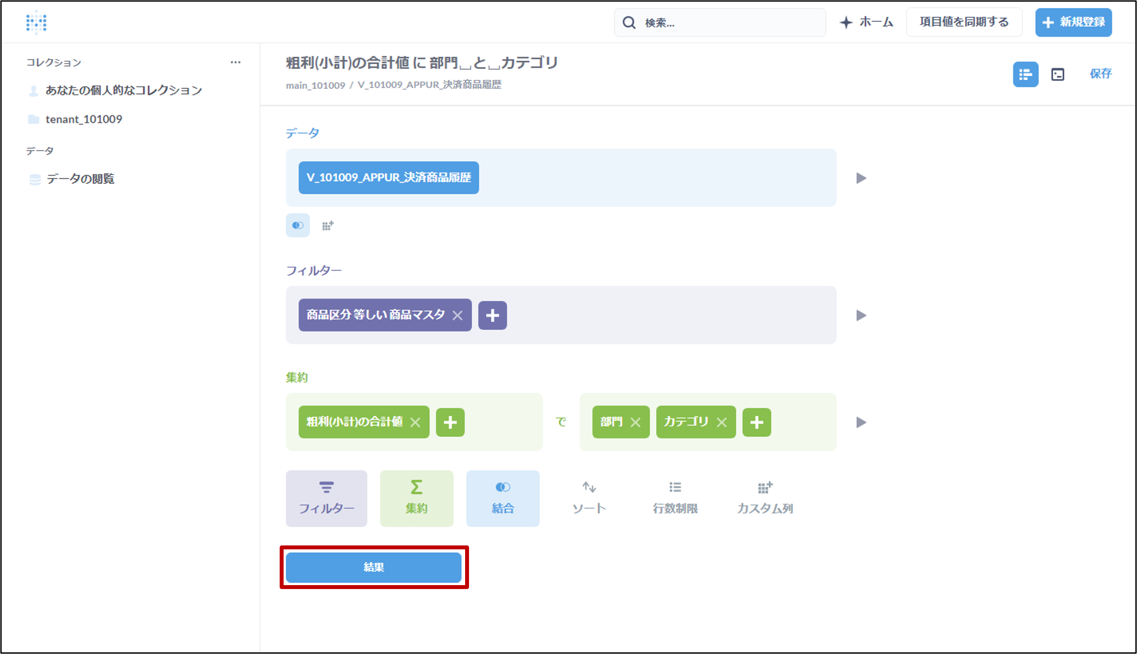Open the SQL view icon
This screenshot has height=654, width=1137.
(1058, 74)
